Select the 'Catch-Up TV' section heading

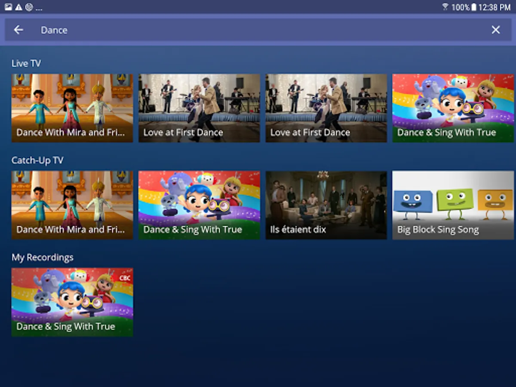(37, 160)
